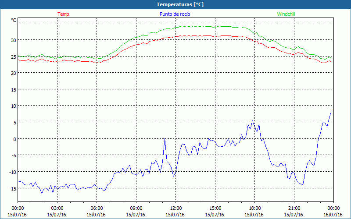Click the dew point curve's end-of-day peak

(x=331, y=111)
